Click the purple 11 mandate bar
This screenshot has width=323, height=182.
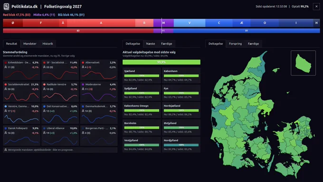[163, 31]
